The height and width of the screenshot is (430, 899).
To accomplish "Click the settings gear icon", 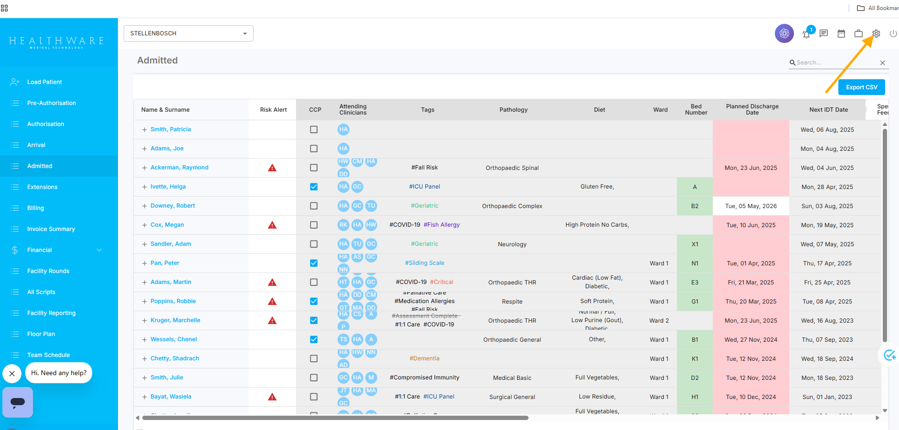I will [x=876, y=33].
